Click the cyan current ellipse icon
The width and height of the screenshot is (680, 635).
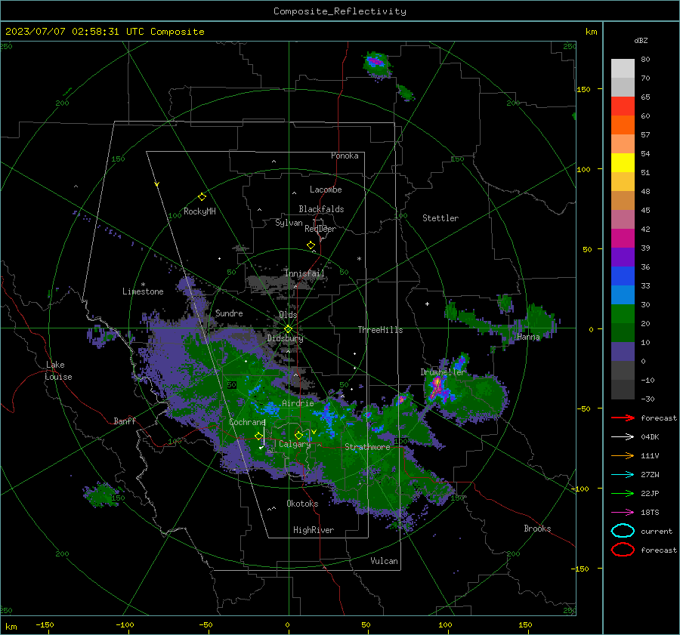coord(623,531)
